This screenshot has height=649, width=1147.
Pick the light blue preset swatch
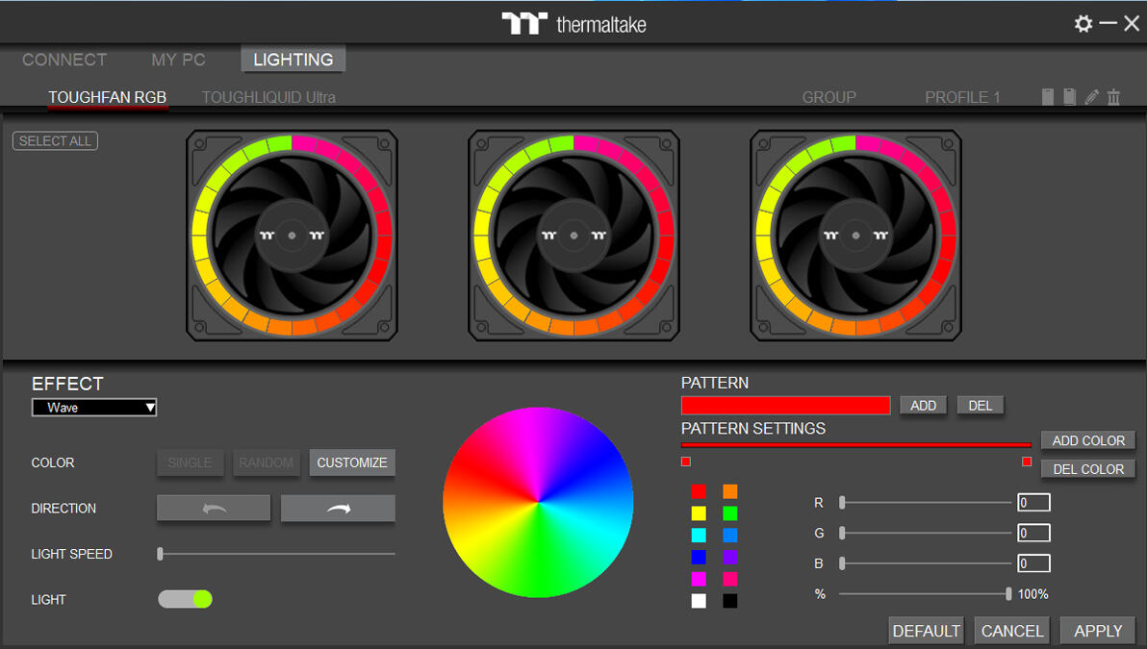730,536
